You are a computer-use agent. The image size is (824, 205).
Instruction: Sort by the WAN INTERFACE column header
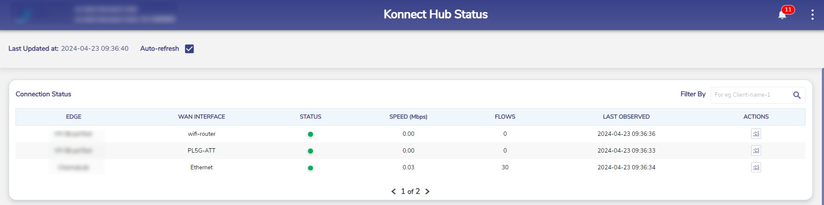click(x=202, y=117)
